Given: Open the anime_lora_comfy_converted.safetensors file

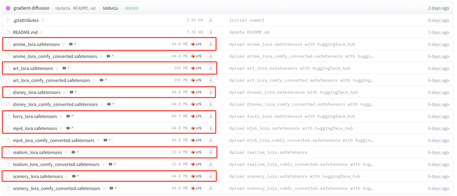Looking at the screenshot, I should pyautogui.click(x=55, y=56).
